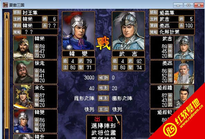Pick general 余化 in the left roster

[24, 97]
